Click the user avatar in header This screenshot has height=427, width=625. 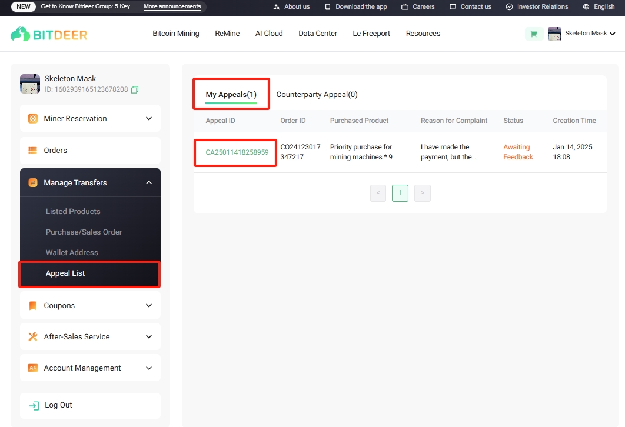coord(554,34)
